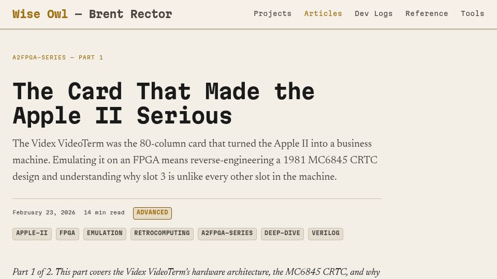
Task: Filter by the APPLE-II tag
Action: tap(32, 234)
